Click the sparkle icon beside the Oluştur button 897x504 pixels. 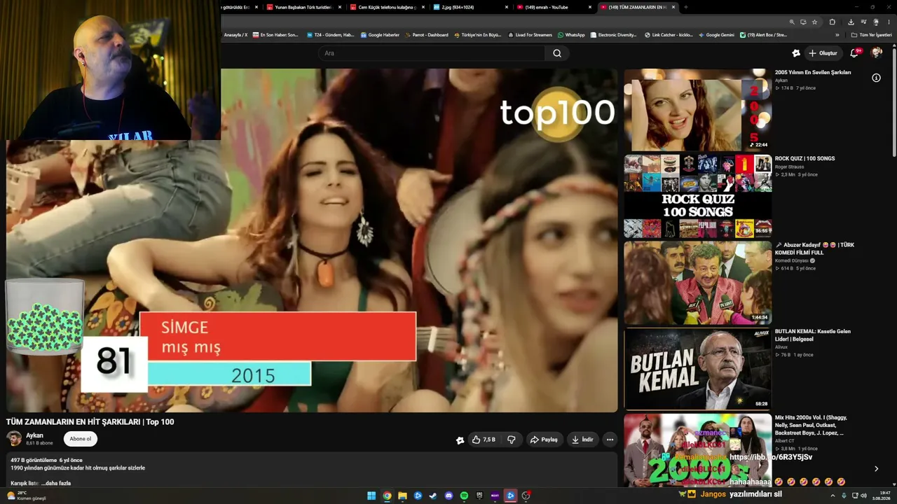796,53
